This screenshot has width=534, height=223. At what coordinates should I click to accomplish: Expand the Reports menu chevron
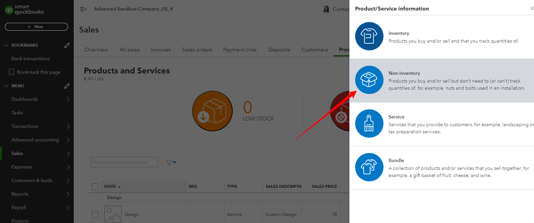68,194
